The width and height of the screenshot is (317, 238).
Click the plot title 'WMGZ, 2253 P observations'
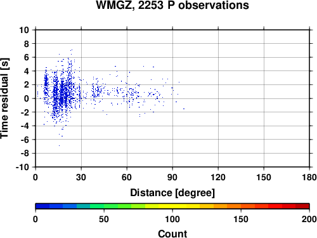click(172, 5)
